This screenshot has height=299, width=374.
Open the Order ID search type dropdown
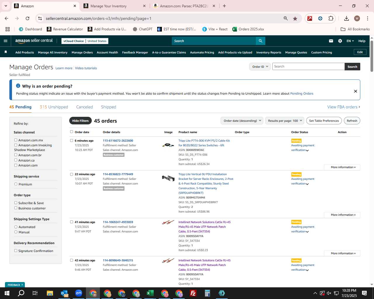[260, 67]
